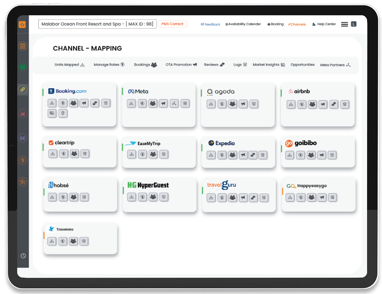Select the Market Insights tab
The height and width of the screenshot is (294, 382).
pos(269,65)
